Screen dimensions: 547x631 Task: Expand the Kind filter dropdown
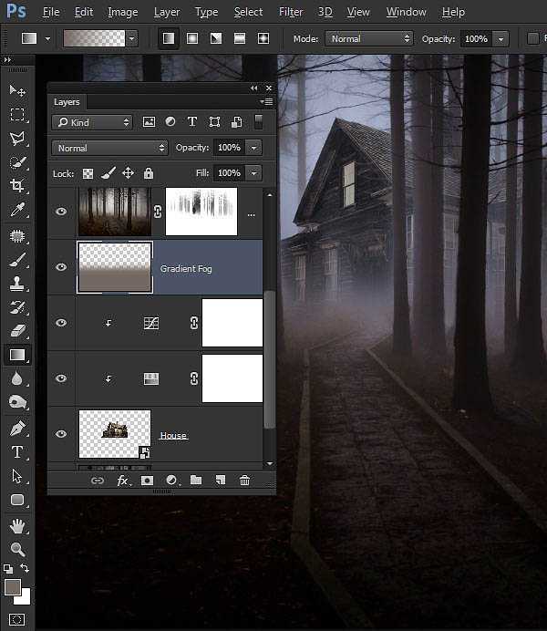(93, 122)
